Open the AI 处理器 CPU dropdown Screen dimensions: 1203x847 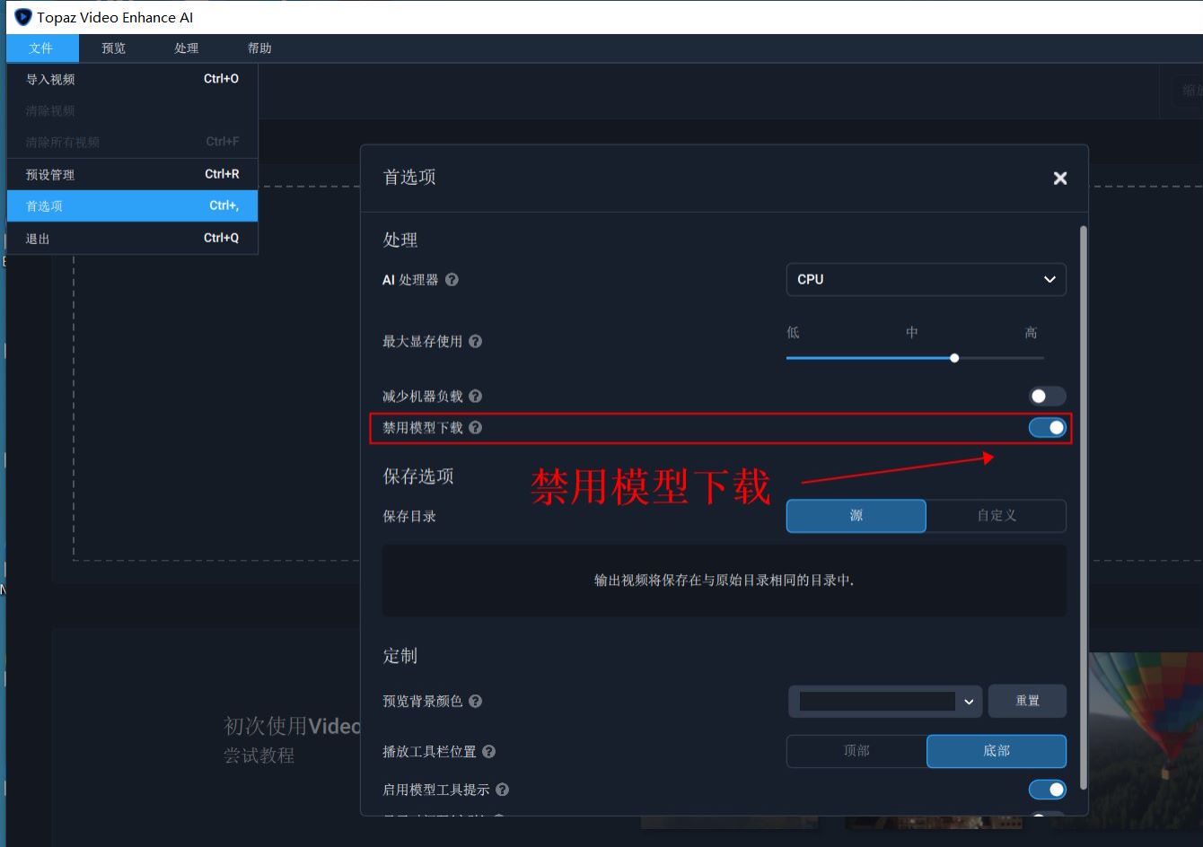click(926, 279)
